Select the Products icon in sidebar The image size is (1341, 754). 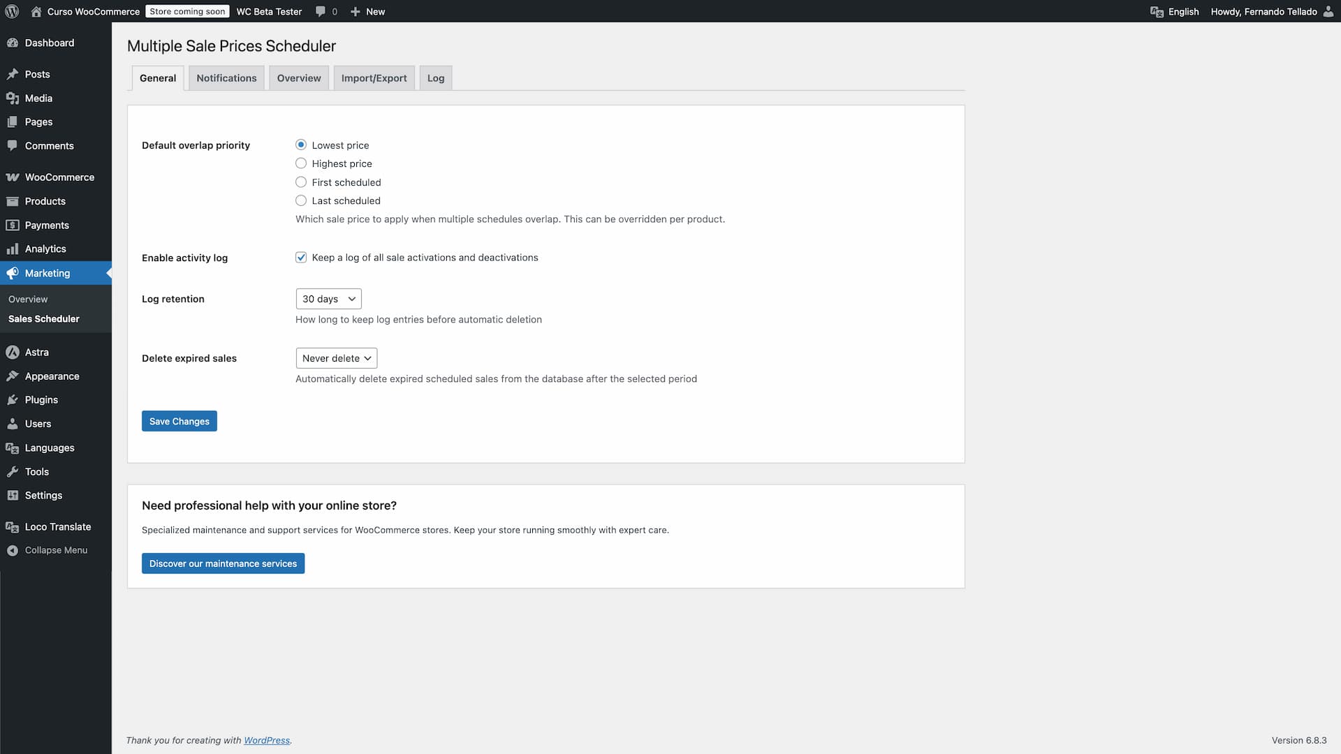pyautogui.click(x=13, y=201)
